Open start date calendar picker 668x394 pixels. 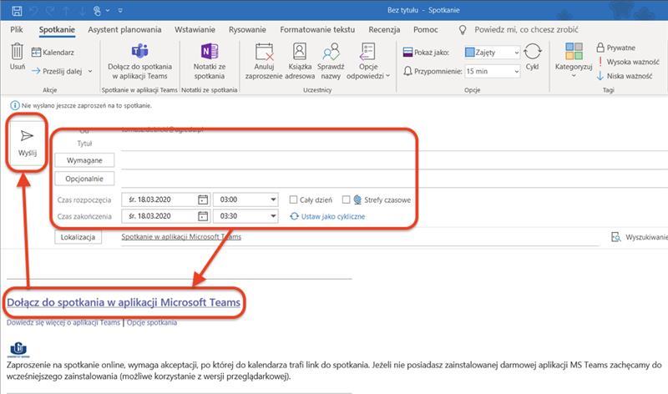pyautogui.click(x=203, y=200)
